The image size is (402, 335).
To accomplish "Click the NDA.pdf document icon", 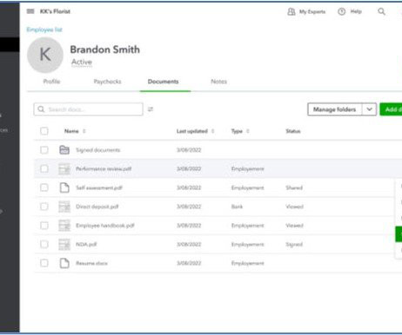I will tap(64, 244).
